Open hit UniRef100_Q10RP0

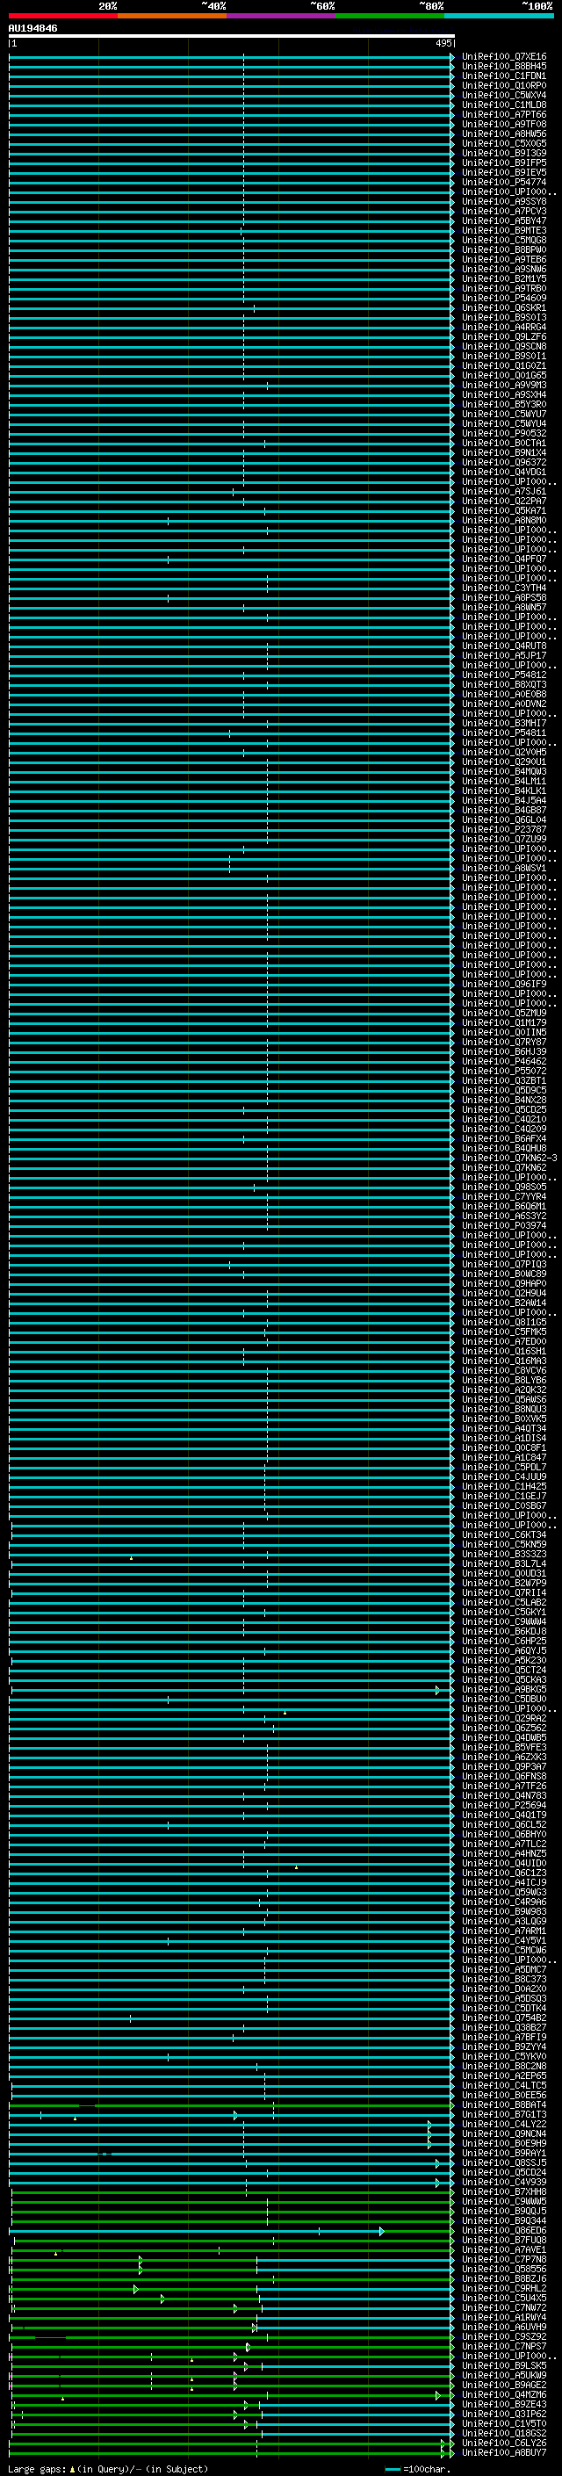[x=504, y=85]
